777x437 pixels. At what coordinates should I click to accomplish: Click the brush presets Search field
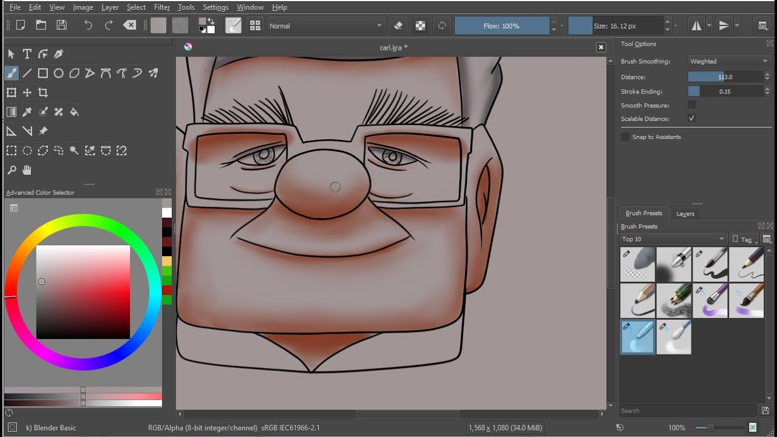(x=688, y=411)
